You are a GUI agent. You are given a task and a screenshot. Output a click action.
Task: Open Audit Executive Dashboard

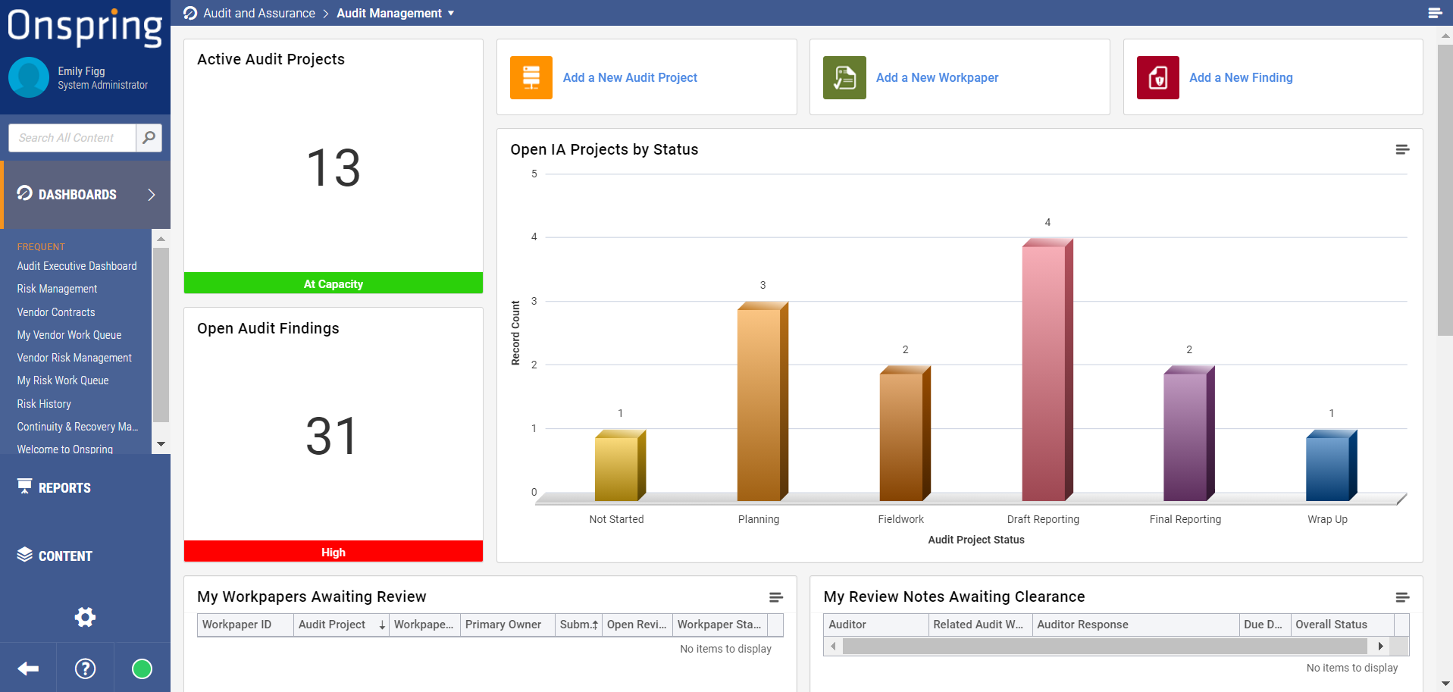tap(77, 266)
